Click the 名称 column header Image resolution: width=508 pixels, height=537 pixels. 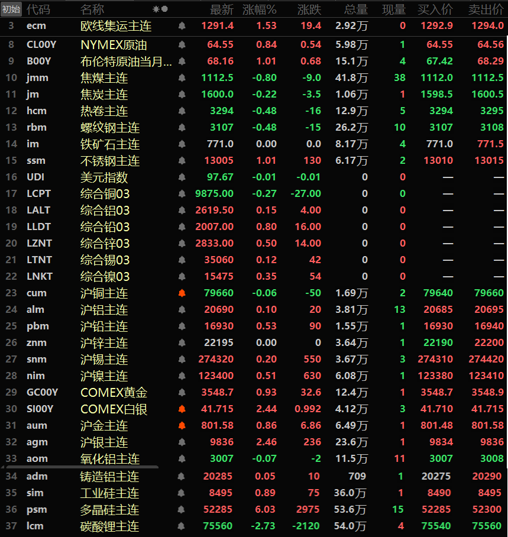[x=92, y=9]
